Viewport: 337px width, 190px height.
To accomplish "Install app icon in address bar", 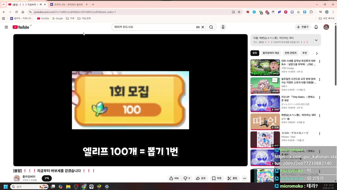I will (233, 12).
